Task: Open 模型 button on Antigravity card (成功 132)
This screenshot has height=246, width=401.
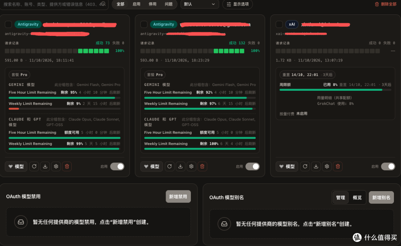Action: [x=151, y=166]
